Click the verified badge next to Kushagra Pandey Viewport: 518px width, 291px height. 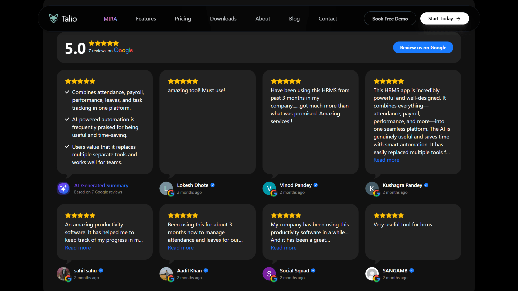click(x=426, y=185)
